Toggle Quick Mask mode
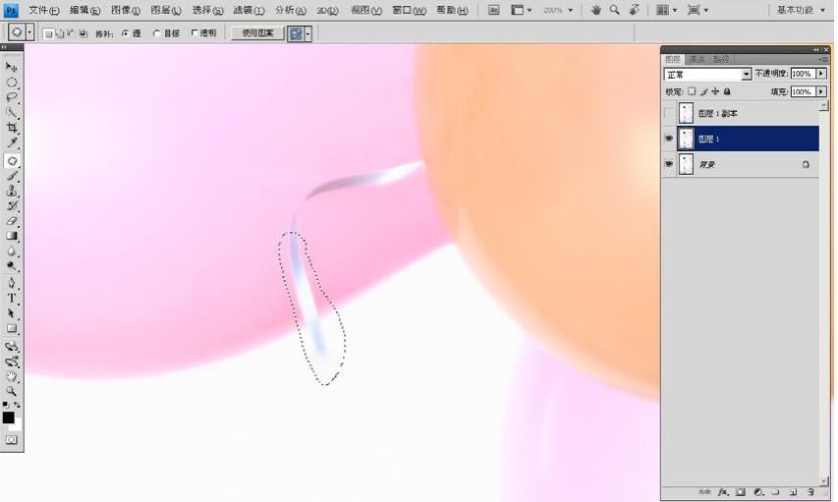The width and height of the screenshot is (838, 502). click(x=11, y=439)
